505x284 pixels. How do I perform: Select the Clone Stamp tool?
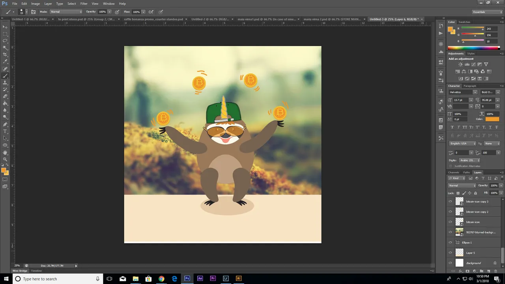pyautogui.click(x=5, y=82)
